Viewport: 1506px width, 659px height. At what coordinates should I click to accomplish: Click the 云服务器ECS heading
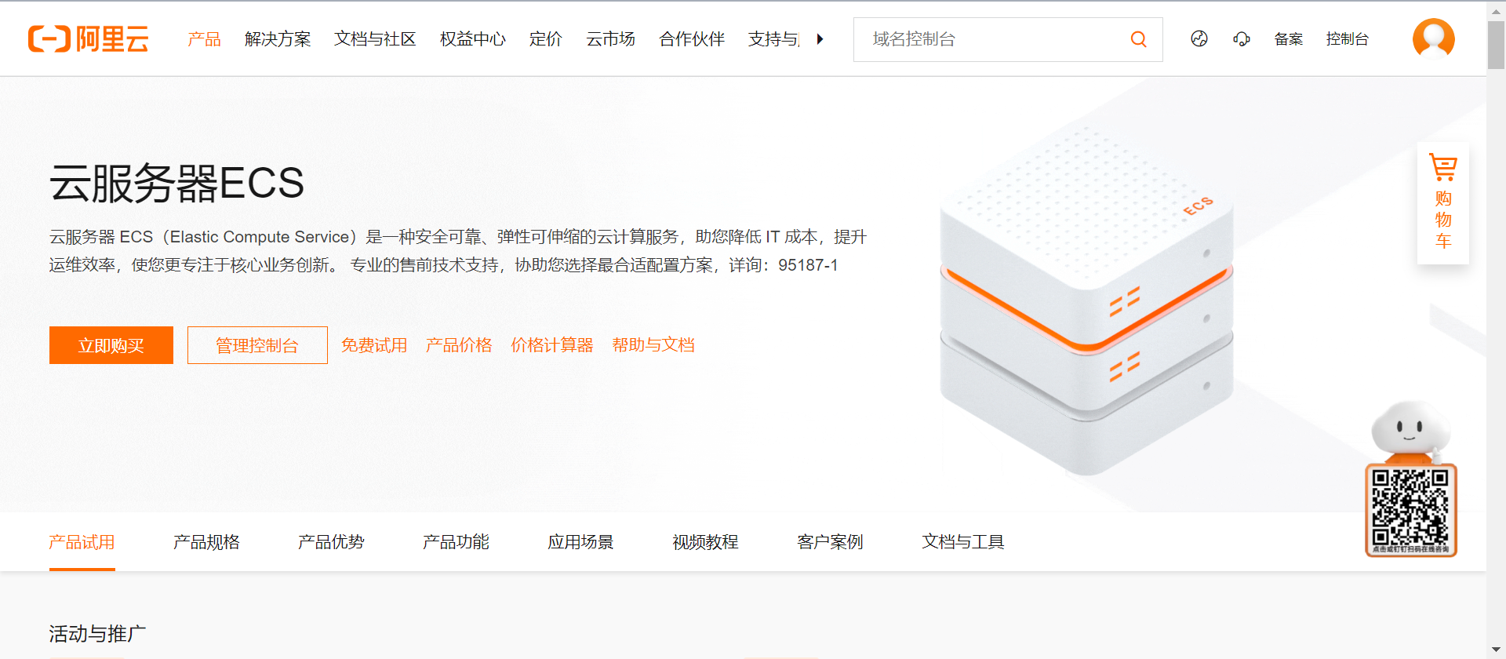176,183
